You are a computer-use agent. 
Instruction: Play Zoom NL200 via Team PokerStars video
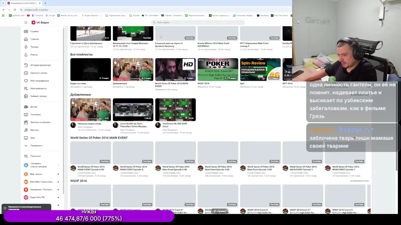(133, 110)
